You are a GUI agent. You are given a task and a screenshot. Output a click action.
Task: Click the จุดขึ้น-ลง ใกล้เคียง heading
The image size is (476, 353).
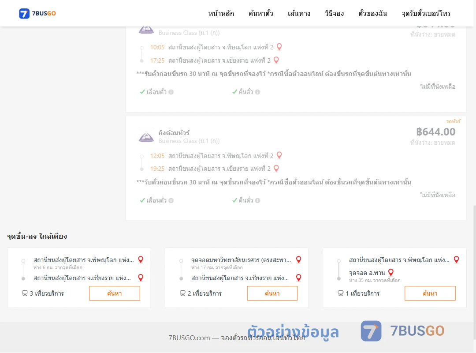coord(37,236)
